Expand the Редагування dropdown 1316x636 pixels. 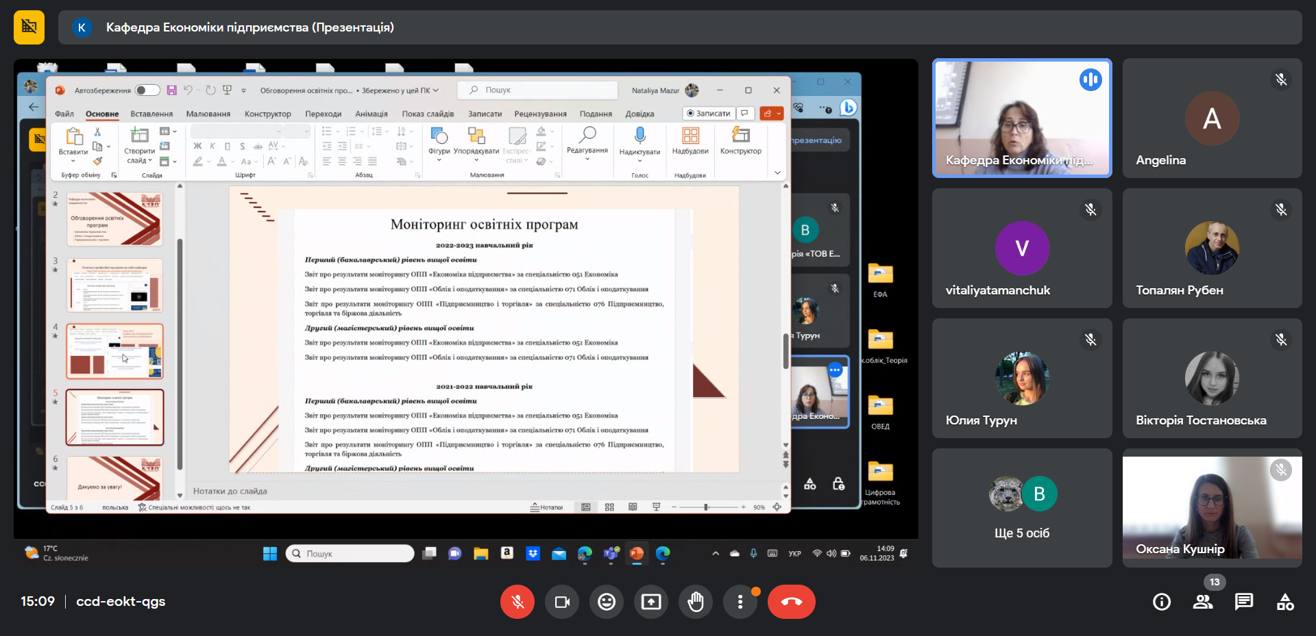point(587,159)
